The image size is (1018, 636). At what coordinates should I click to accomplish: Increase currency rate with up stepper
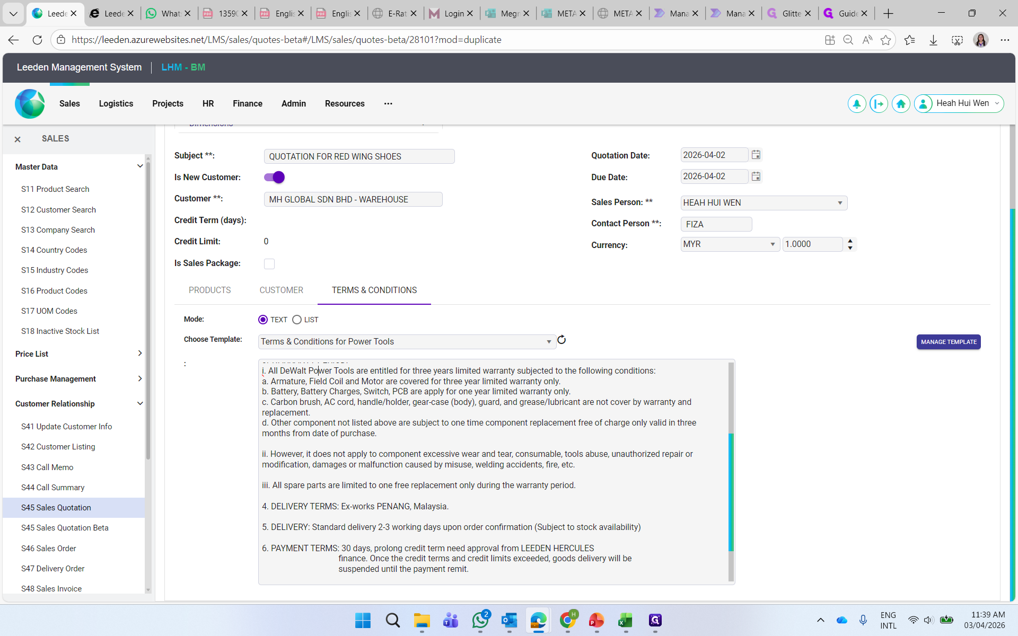[x=850, y=241]
